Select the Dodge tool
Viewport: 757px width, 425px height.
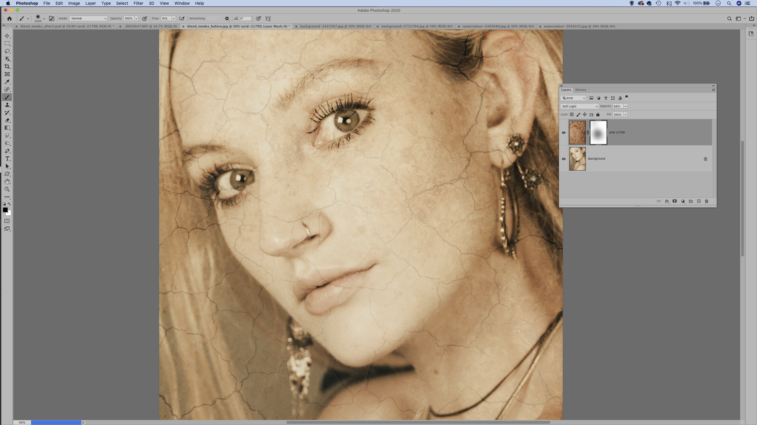point(7,143)
